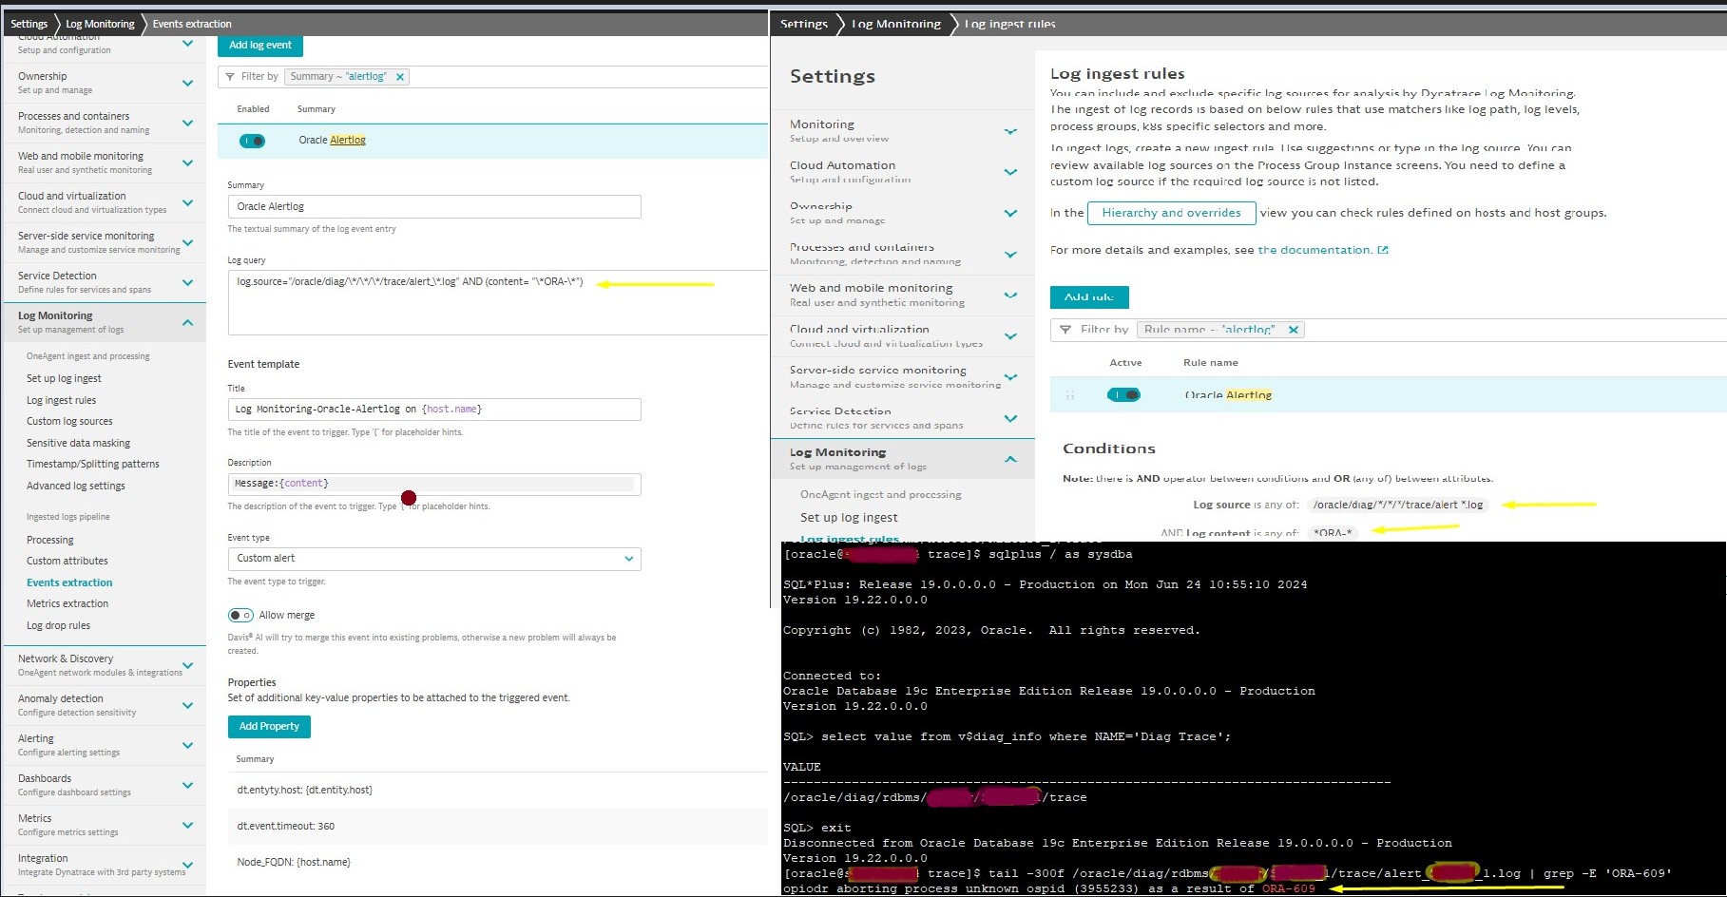Click the Add Property button
This screenshot has width=1727, height=897.
coord(269,726)
